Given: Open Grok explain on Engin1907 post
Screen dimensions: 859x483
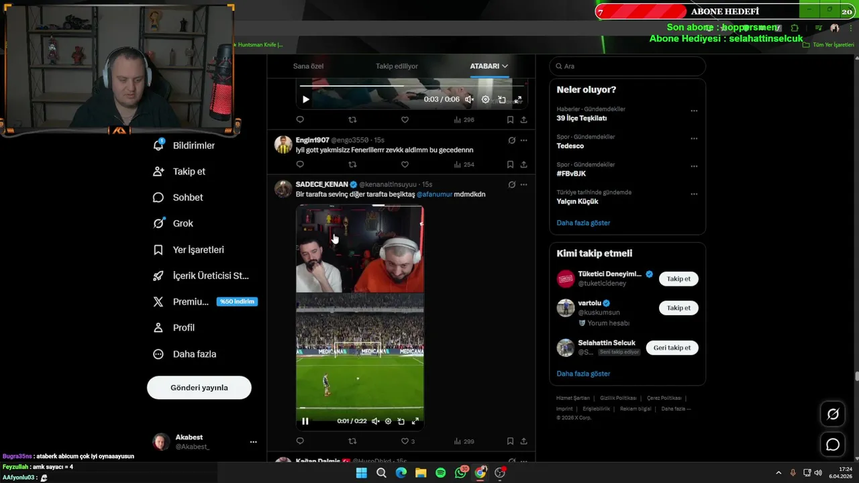Looking at the screenshot, I should coord(511,140).
